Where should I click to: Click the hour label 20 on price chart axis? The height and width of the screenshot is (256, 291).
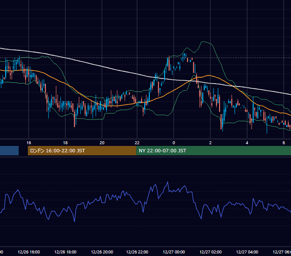tap(102, 143)
